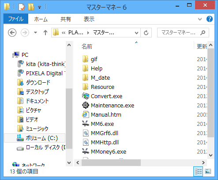
Task: Switch to large icons view layout
Action: tap(208, 171)
